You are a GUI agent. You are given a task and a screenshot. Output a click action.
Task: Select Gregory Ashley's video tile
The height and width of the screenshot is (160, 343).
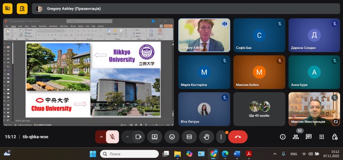[x=204, y=35]
